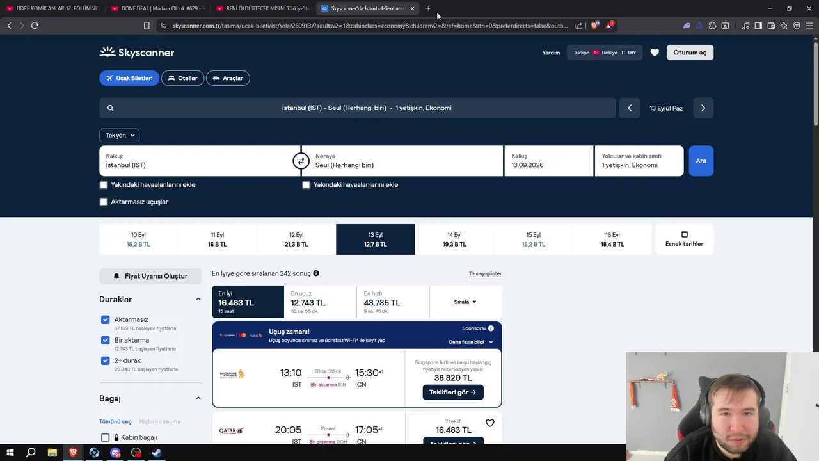Open Brave Wallet icon
Image resolution: width=819 pixels, height=461 pixels.
[x=771, y=26]
